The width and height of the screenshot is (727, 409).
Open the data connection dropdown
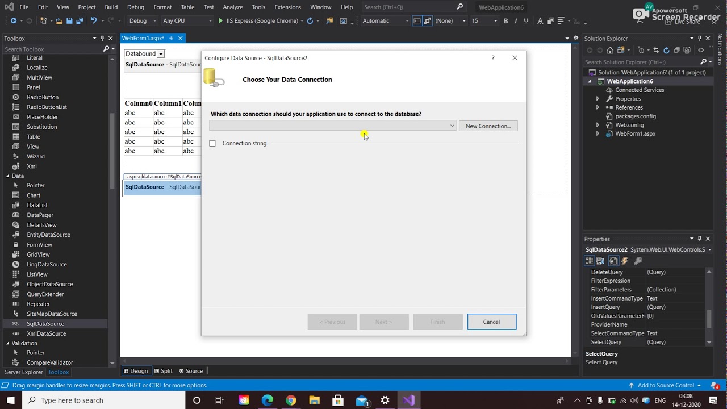point(452,126)
